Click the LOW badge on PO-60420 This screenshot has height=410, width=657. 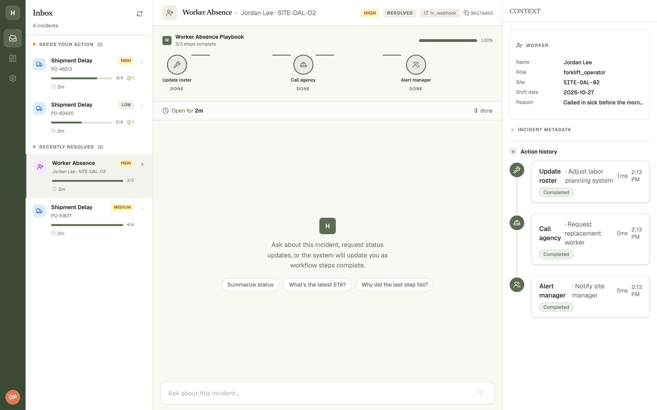tap(126, 105)
